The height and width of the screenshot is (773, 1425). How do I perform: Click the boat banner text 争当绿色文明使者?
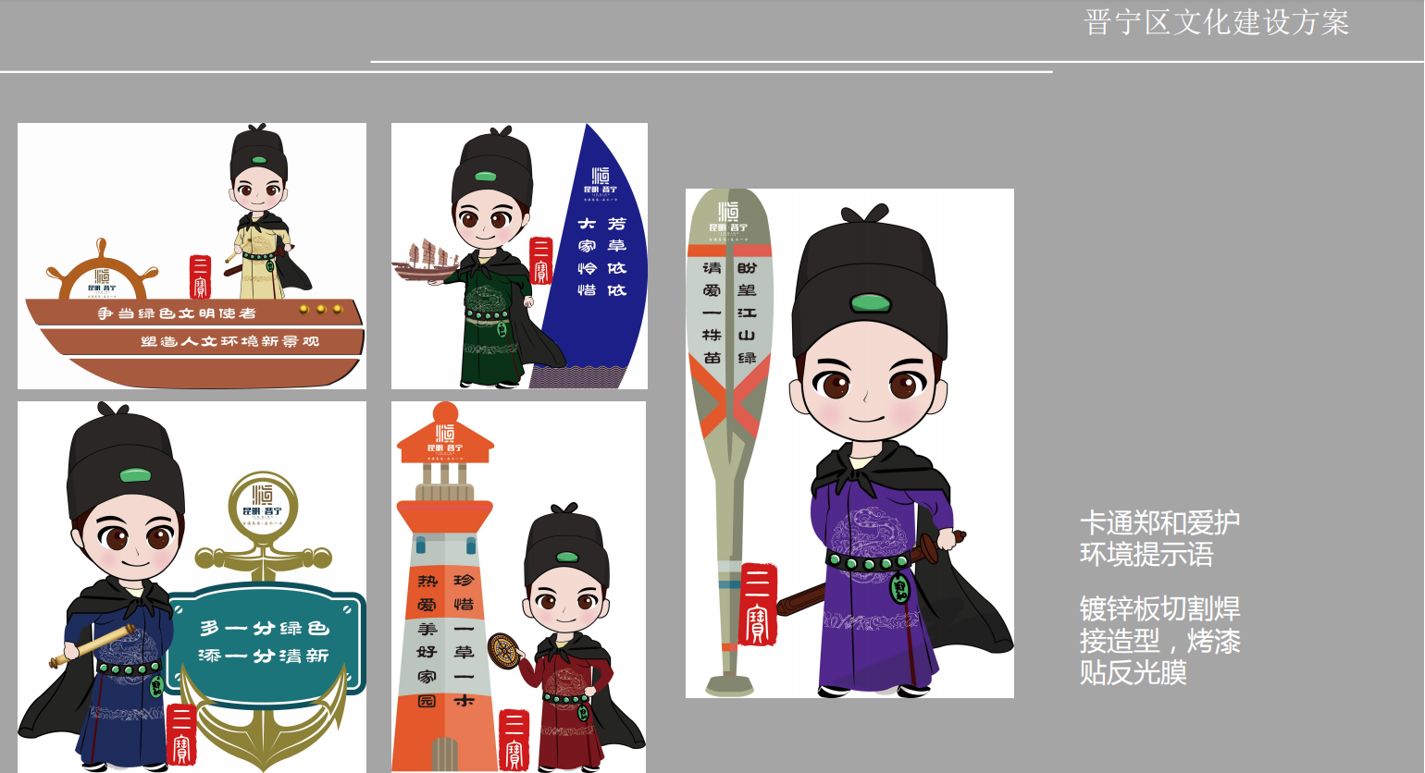[177, 313]
